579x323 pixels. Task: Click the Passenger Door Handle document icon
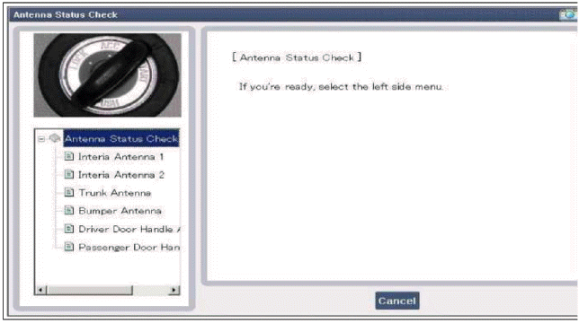click(x=69, y=247)
